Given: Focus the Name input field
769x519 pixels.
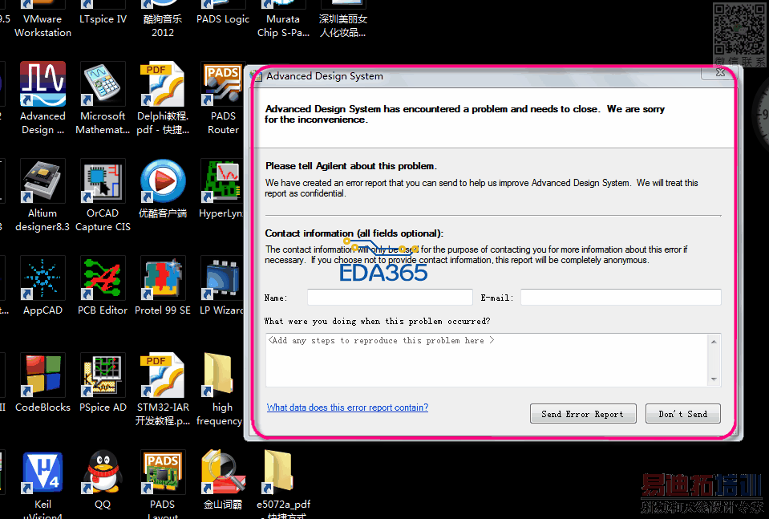Looking at the screenshot, I should coord(390,298).
